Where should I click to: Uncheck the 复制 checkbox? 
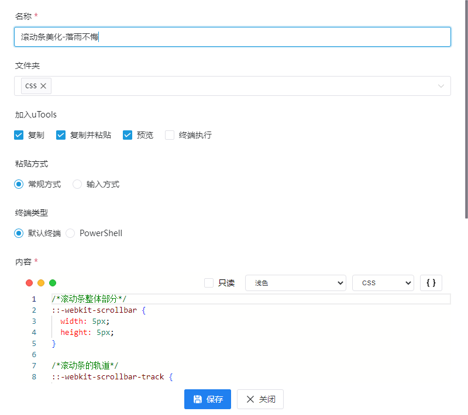[x=19, y=135]
